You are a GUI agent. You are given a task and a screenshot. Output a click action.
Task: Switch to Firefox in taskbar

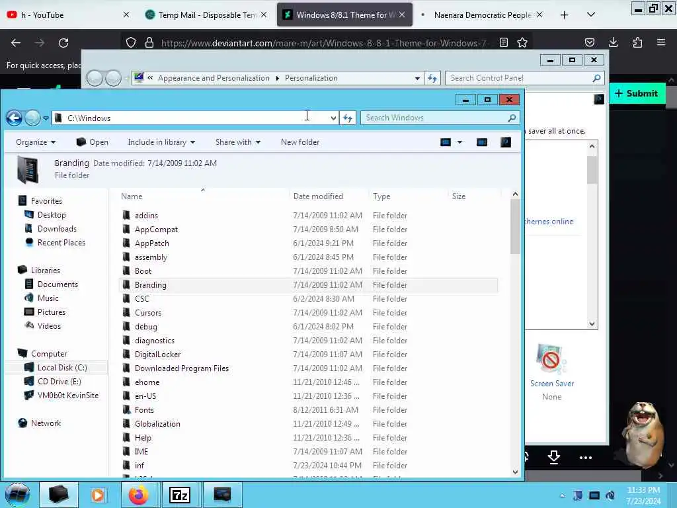[x=139, y=495]
